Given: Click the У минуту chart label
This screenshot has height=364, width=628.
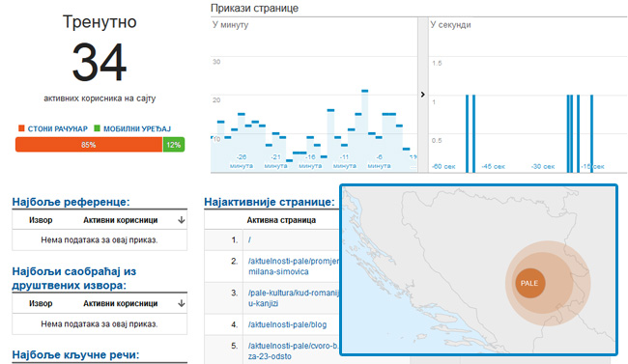Looking at the screenshot, I should pyautogui.click(x=230, y=25).
